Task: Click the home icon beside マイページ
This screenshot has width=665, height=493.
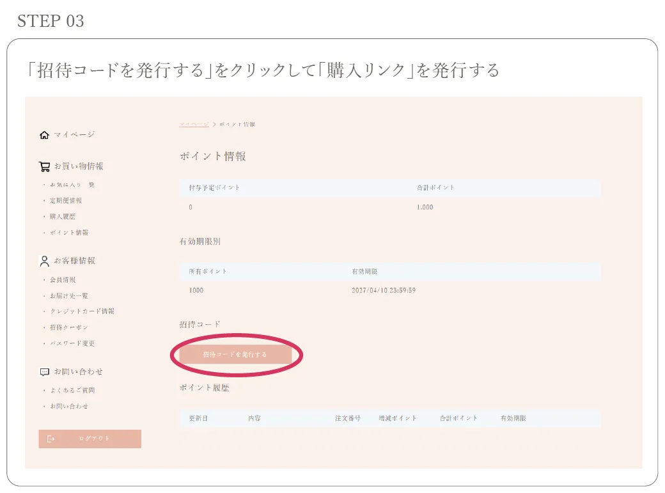Action: [44, 134]
